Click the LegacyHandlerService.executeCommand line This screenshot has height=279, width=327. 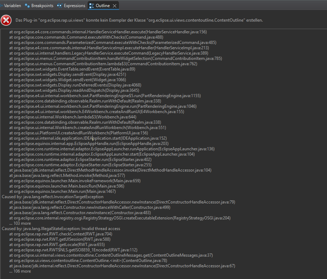(109, 53)
